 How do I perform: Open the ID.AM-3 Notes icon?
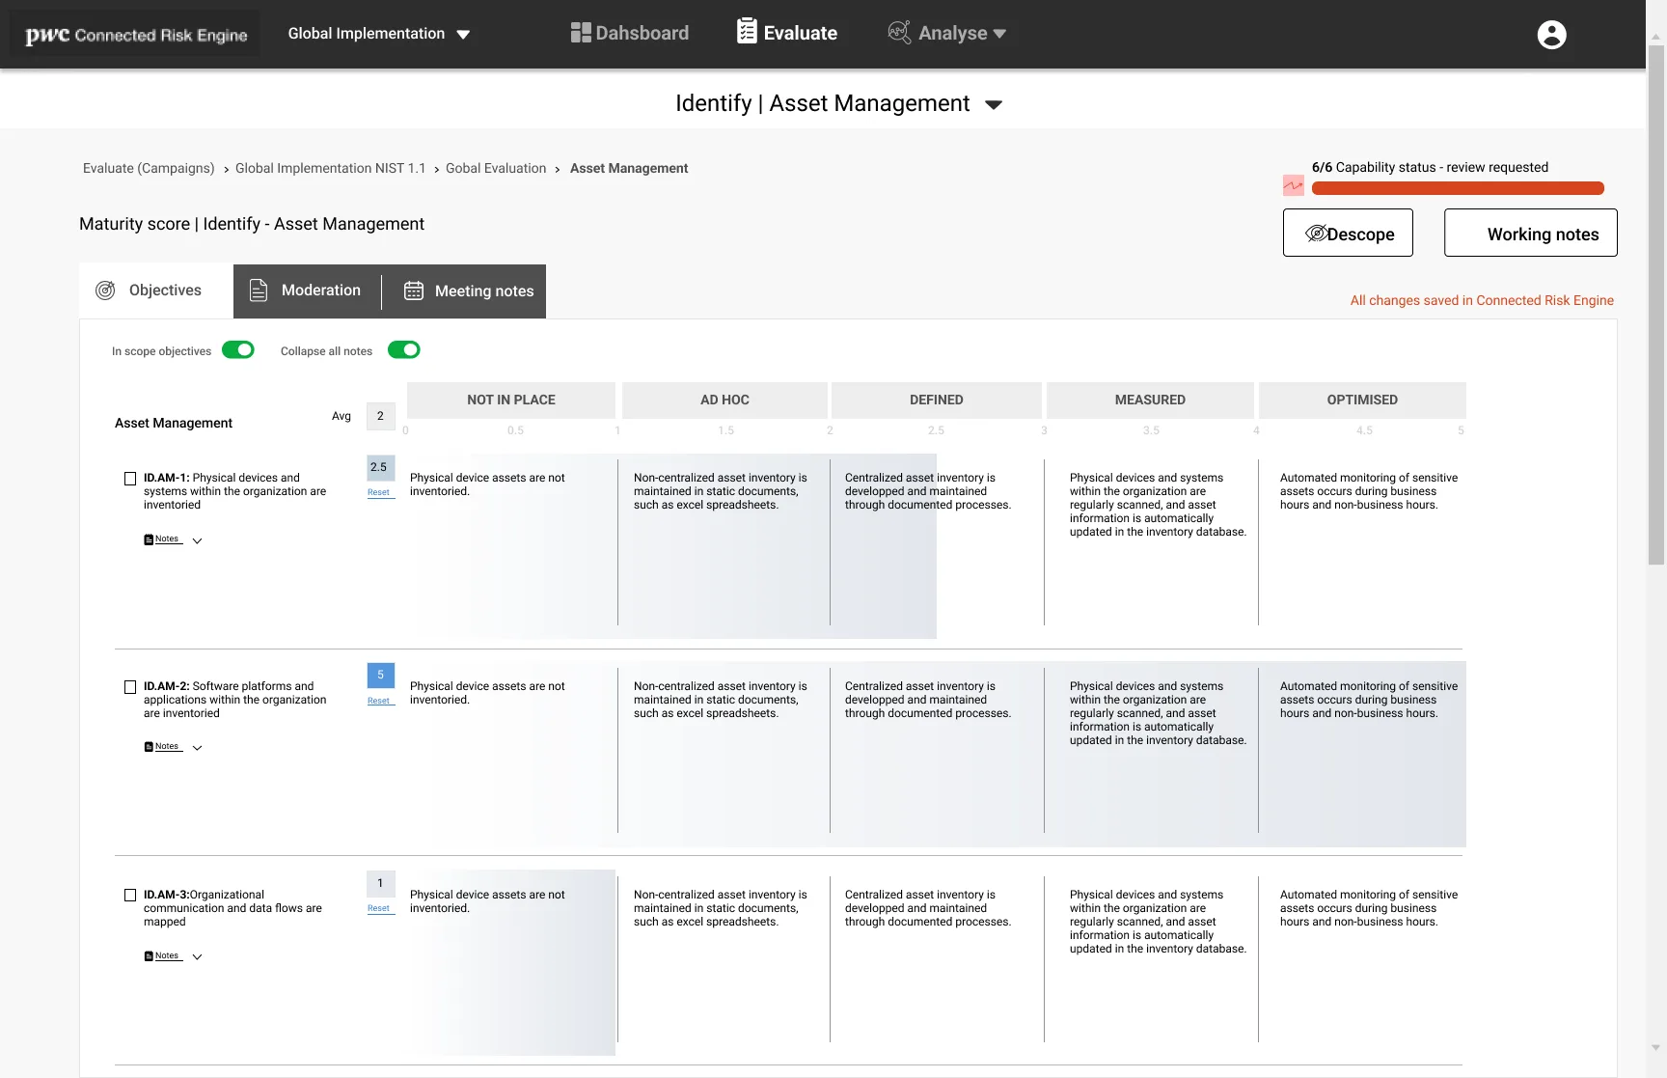(149, 956)
